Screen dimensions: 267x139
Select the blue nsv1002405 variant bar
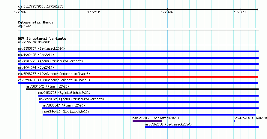tap(138, 58)
